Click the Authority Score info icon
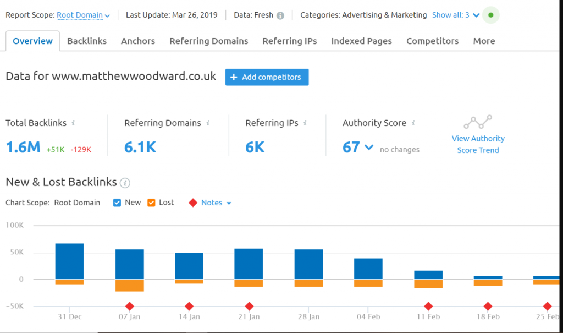Image resolution: width=563 pixels, height=333 pixels. (x=413, y=123)
